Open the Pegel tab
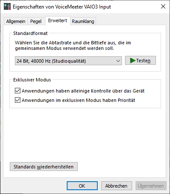Viewport: 170px width, 194px height. pos(36,21)
